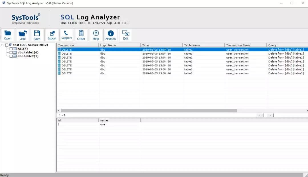Check the dbo.table1(6) checkbox
The image size is (308, 177).
[11, 53]
